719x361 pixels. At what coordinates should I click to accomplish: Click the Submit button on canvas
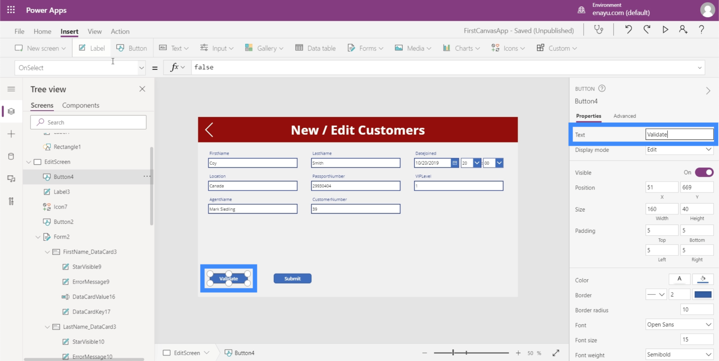[293, 278]
